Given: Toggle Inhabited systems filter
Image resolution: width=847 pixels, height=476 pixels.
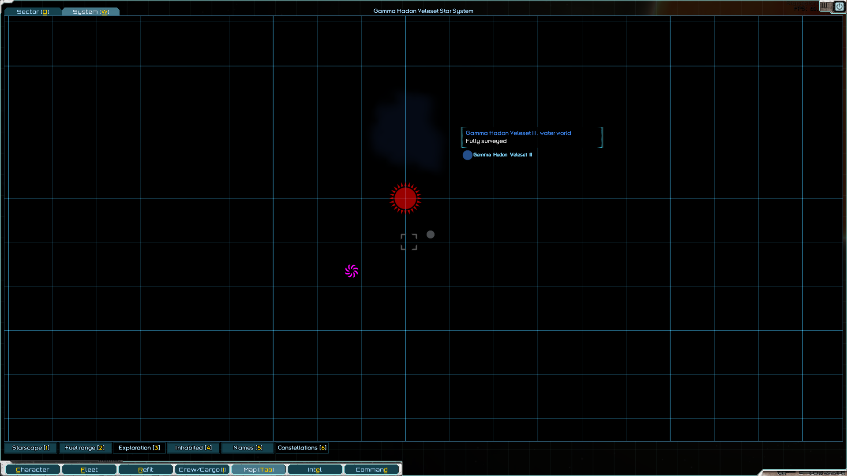Looking at the screenshot, I should [193, 448].
